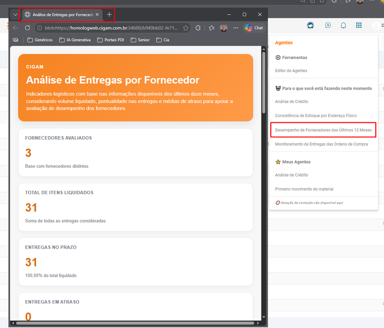Open the Cia bookmarks folder
384x328 pixels.
point(162,40)
